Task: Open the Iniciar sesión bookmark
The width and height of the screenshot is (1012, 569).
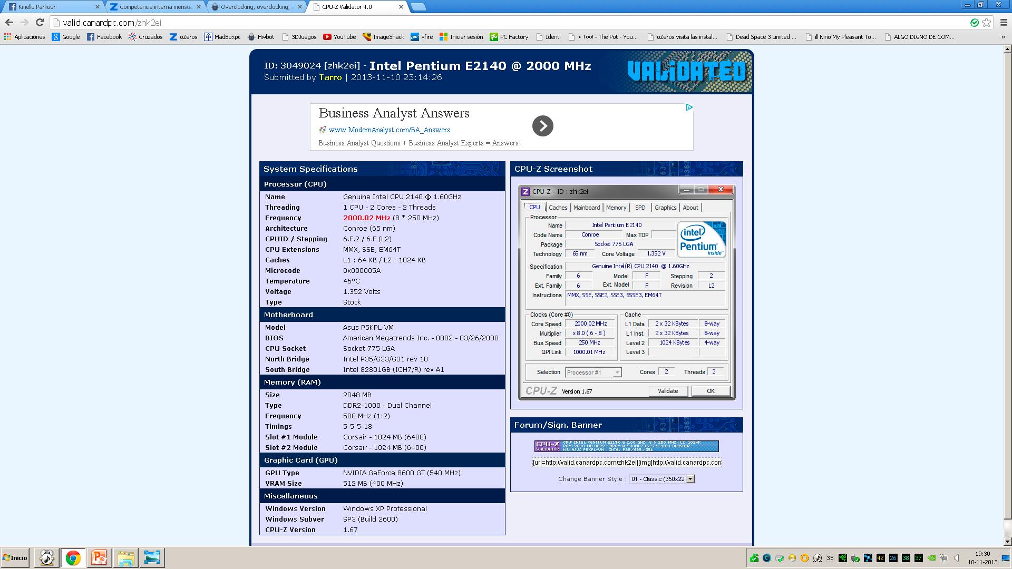Action: pos(461,37)
